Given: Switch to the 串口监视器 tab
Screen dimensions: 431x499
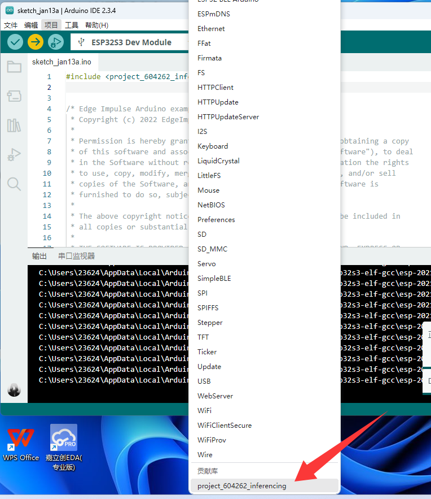Looking at the screenshot, I should (76, 256).
